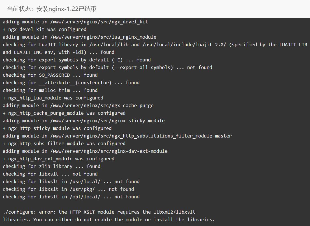
Task: Click 'ngx_http_subs_filter_module was configured' line
Action: [x=64, y=143]
